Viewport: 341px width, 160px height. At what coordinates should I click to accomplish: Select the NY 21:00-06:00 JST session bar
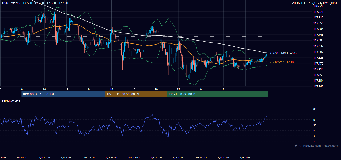[217, 94]
